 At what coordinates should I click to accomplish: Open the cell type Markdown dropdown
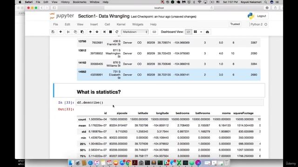pyautogui.click(x=135, y=32)
